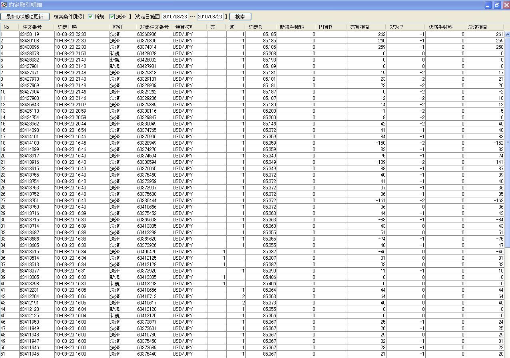
Task: Select order number 63413916 cell
Action: [x=36, y=162]
